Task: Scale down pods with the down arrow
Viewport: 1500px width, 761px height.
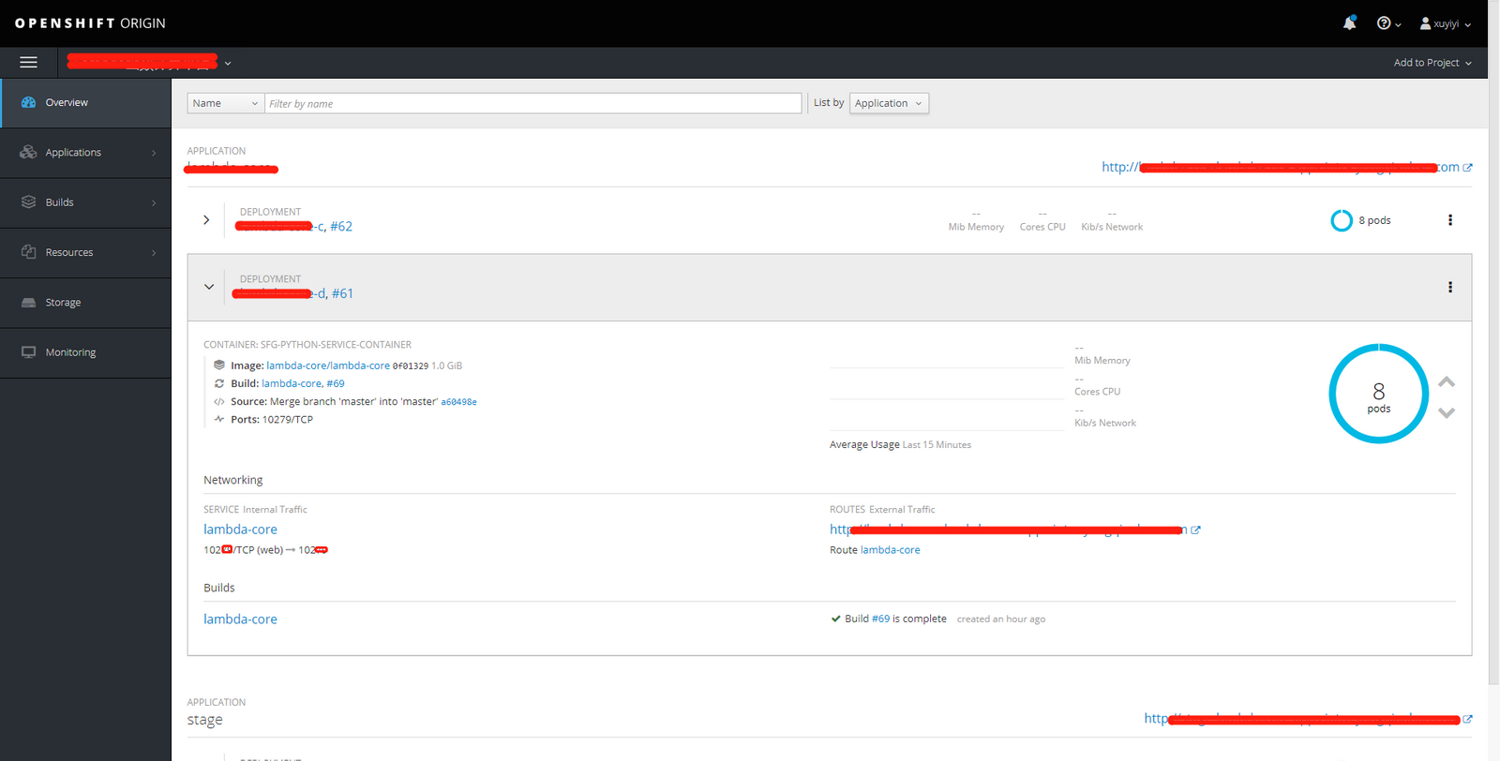Action: pos(1447,412)
